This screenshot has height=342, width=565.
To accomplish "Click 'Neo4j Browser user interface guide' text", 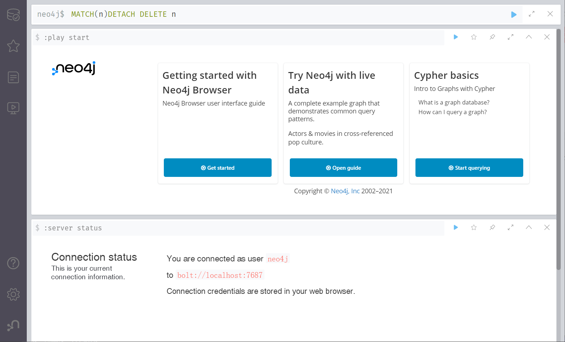I will point(214,103).
